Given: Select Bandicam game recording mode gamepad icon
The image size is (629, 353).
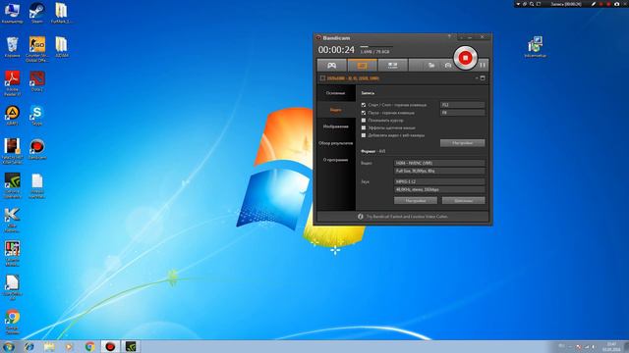Looking at the screenshot, I should click(x=332, y=66).
